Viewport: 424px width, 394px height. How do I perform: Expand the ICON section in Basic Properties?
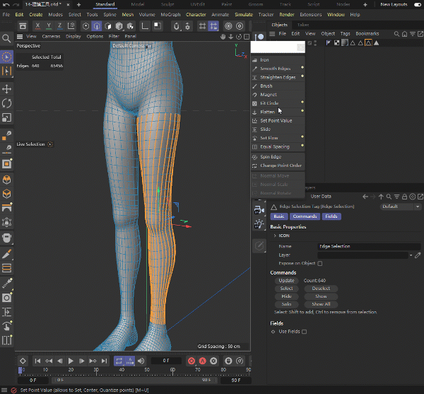[274, 236]
